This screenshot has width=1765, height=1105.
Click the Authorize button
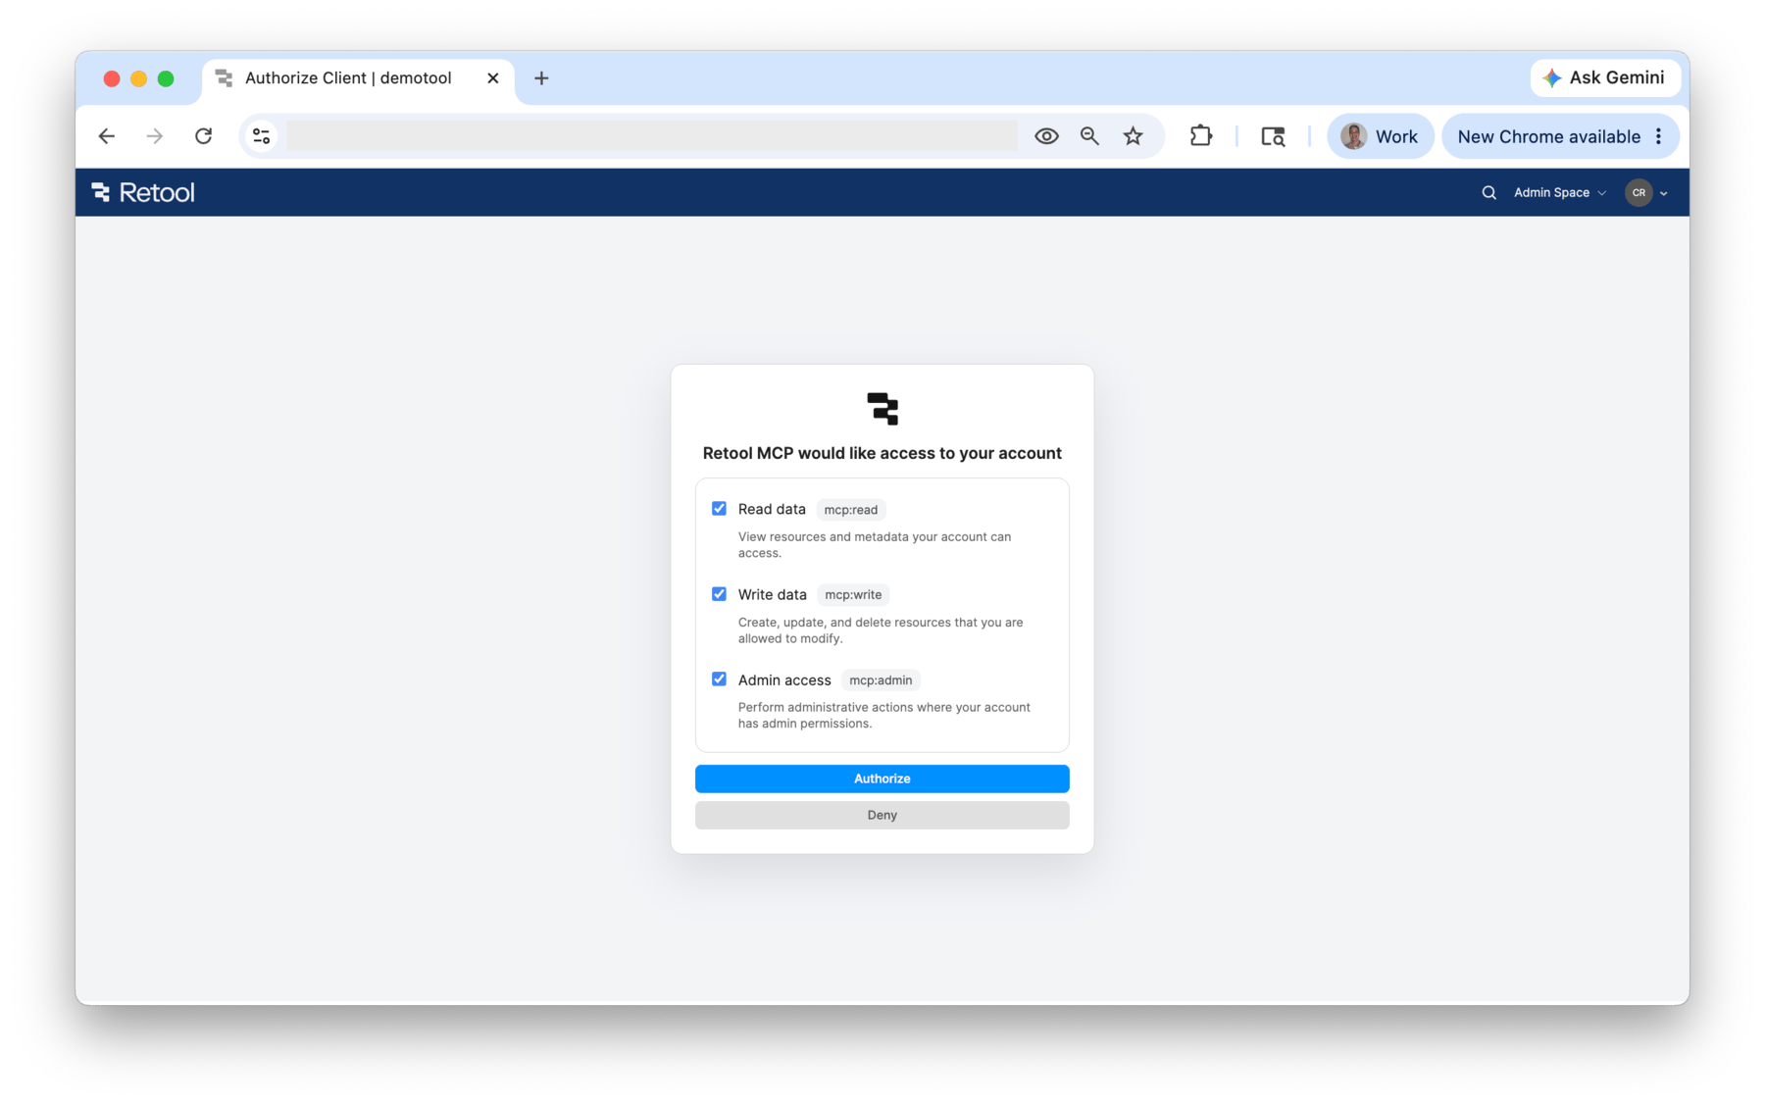coord(882,779)
